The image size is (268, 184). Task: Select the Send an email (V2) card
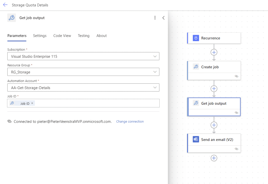214,143
